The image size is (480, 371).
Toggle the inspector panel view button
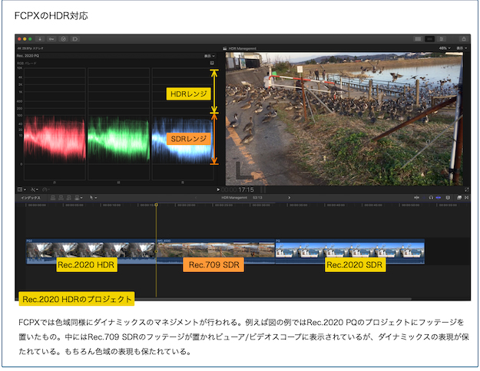click(442, 38)
